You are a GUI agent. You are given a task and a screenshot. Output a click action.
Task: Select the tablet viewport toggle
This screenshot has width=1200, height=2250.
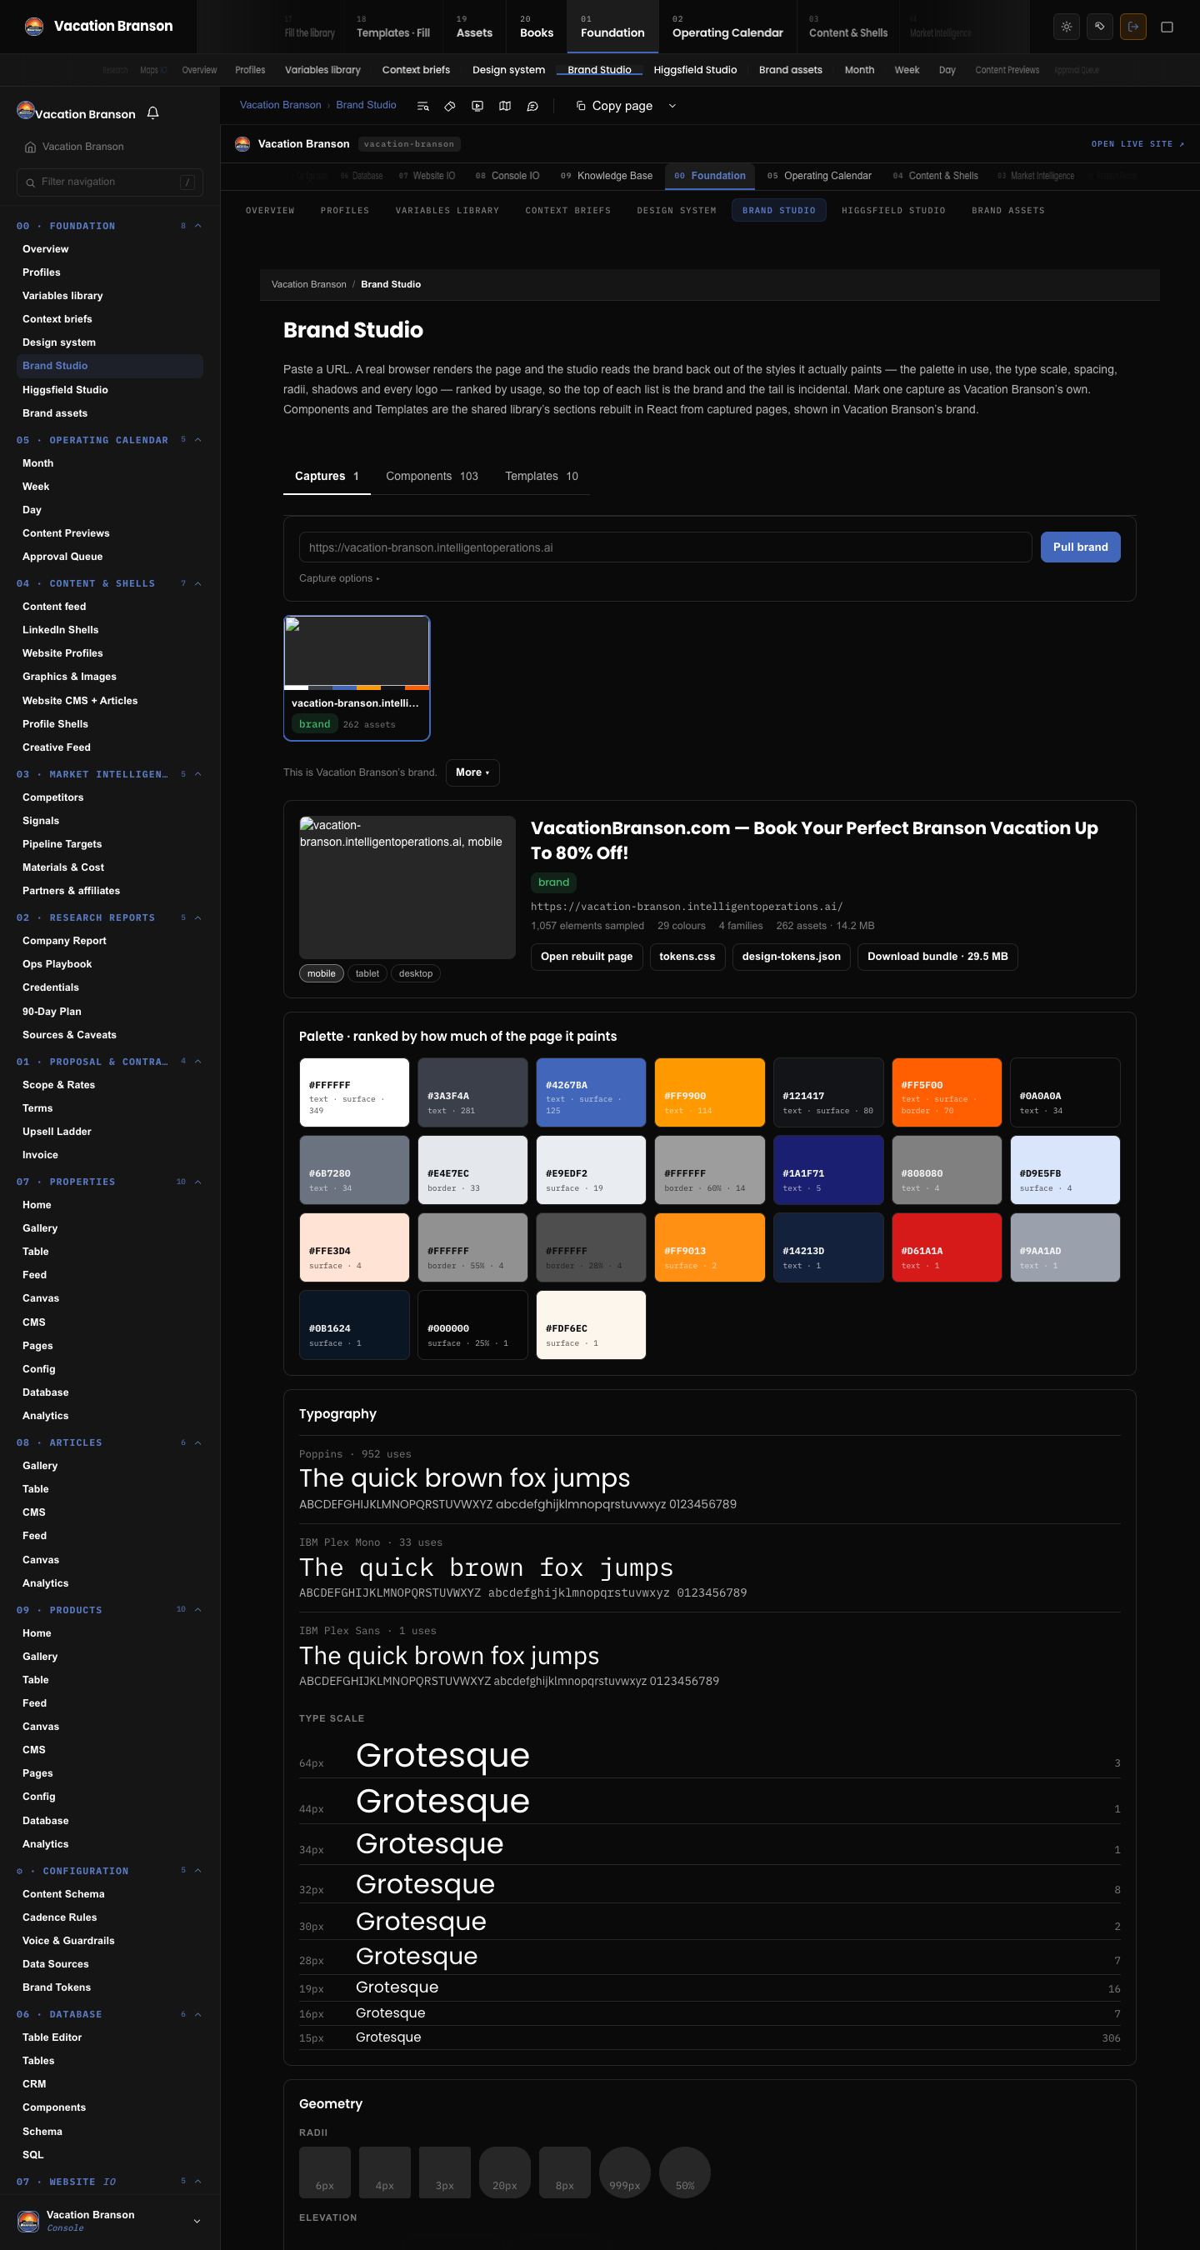[367, 973]
